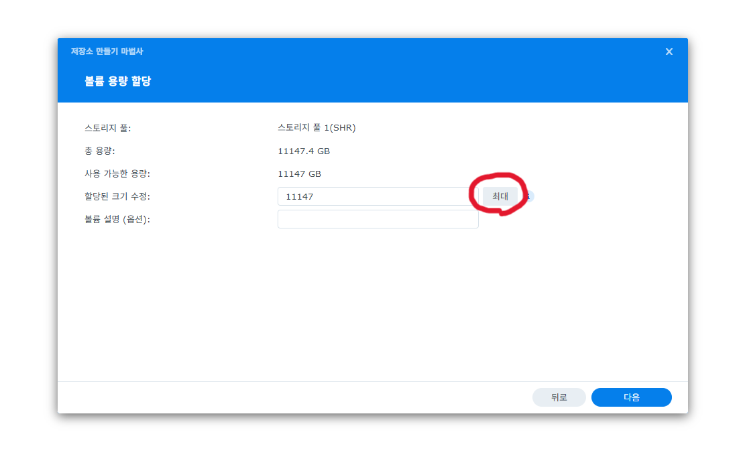Screen dimensions: 745x465
Task: Click the info icon beside 최대 button
Action: 528,196
